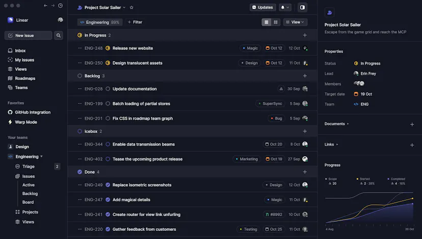
Task: Click done checkmark of ENG-220
Action: coord(108,229)
